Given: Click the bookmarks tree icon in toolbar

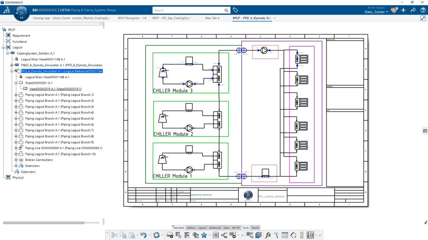Looking at the screenshot, I should pyautogui.click(x=250, y=235).
